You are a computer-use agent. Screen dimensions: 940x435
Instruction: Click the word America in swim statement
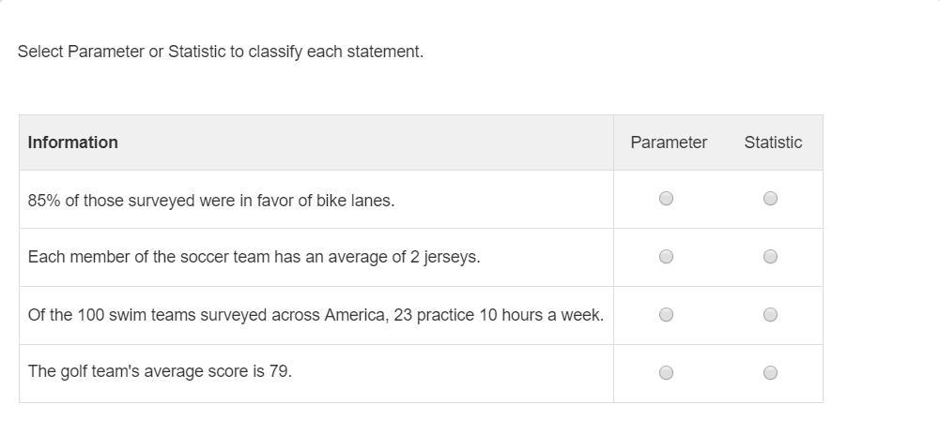(x=355, y=315)
